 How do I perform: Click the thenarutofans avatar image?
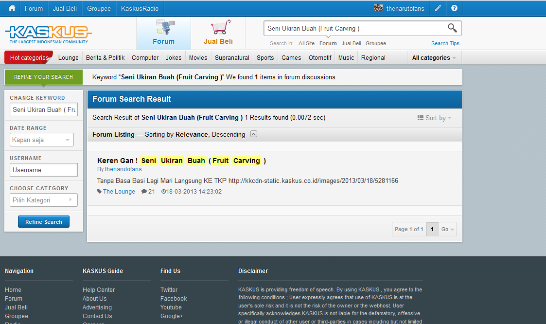click(x=378, y=8)
